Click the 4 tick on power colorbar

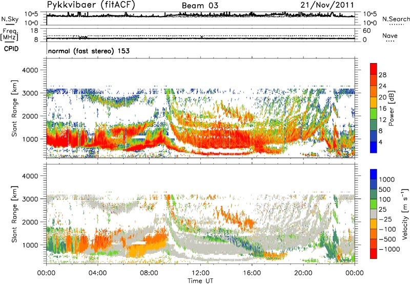coord(380,143)
